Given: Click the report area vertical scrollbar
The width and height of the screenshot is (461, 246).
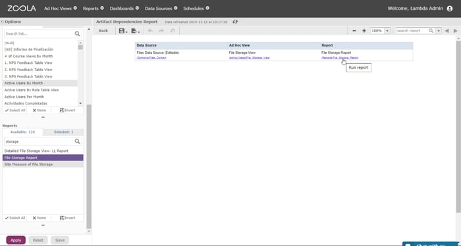Looking at the screenshot, I should [x=458, y=126].
